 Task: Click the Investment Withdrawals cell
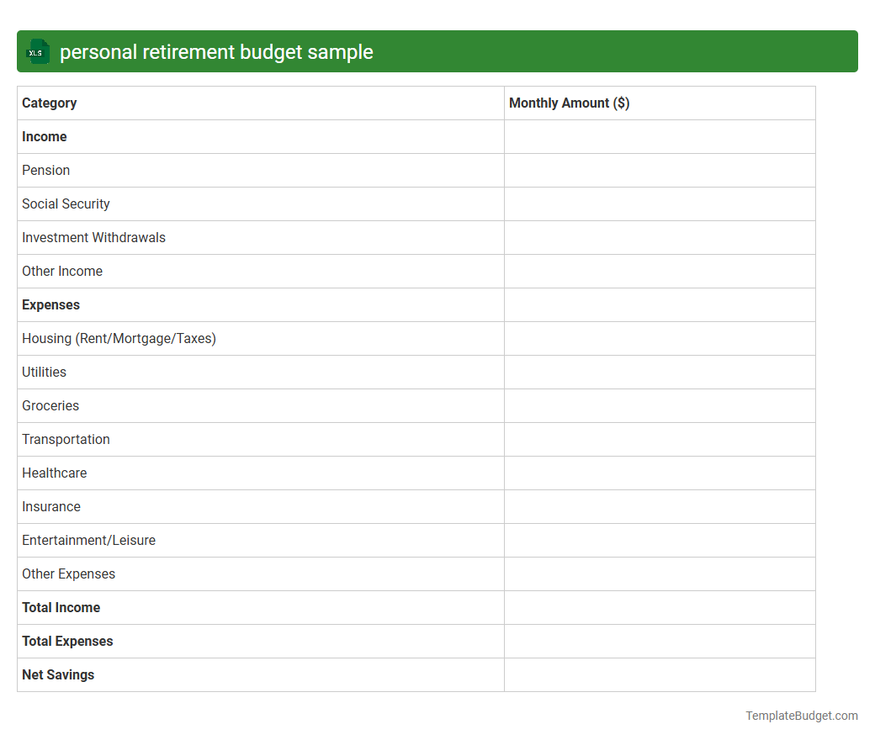(93, 237)
